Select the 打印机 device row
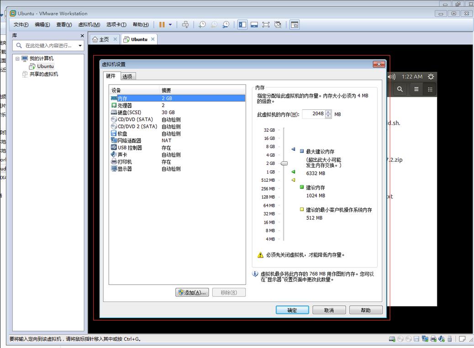The image size is (474, 348). click(x=178, y=162)
